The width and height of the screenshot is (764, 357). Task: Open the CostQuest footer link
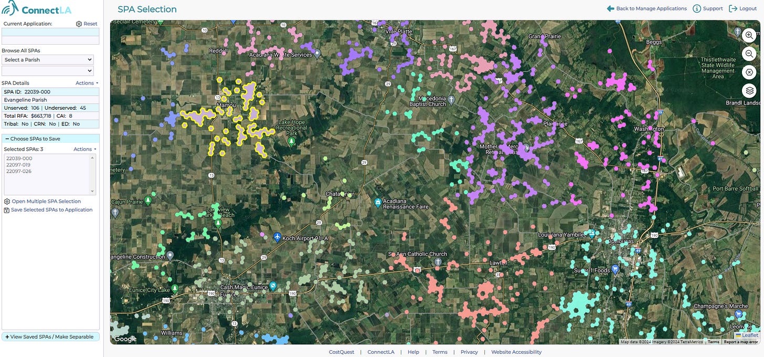342,352
